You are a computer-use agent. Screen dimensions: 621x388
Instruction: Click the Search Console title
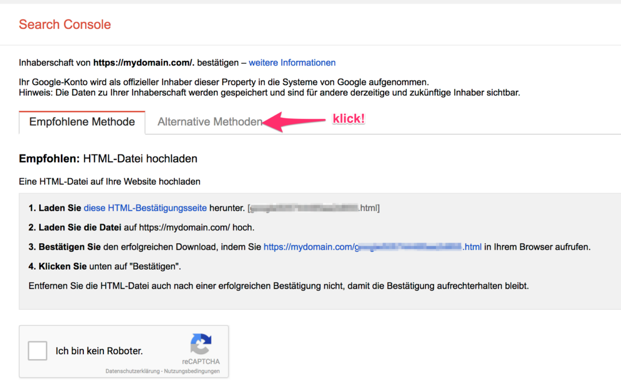click(64, 25)
